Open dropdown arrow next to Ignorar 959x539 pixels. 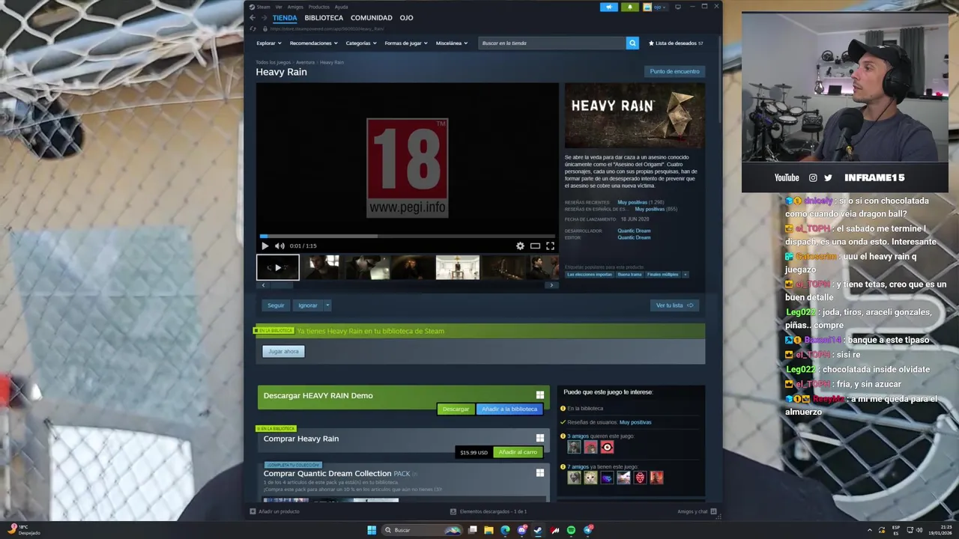(327, 305)
